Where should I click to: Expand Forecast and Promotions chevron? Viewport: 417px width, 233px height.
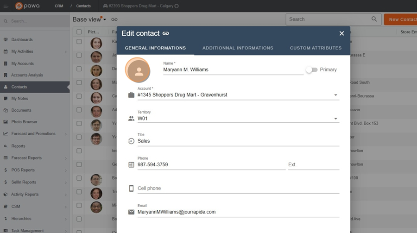66,134
